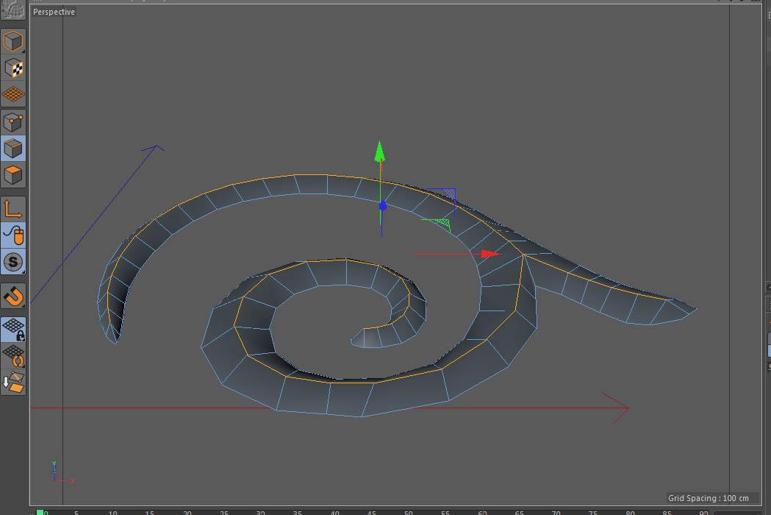Toggle the Viewport Solo S icon
The height and width of the screenshot is (515, 771).
pyautogui.click(x=13, y=262)
